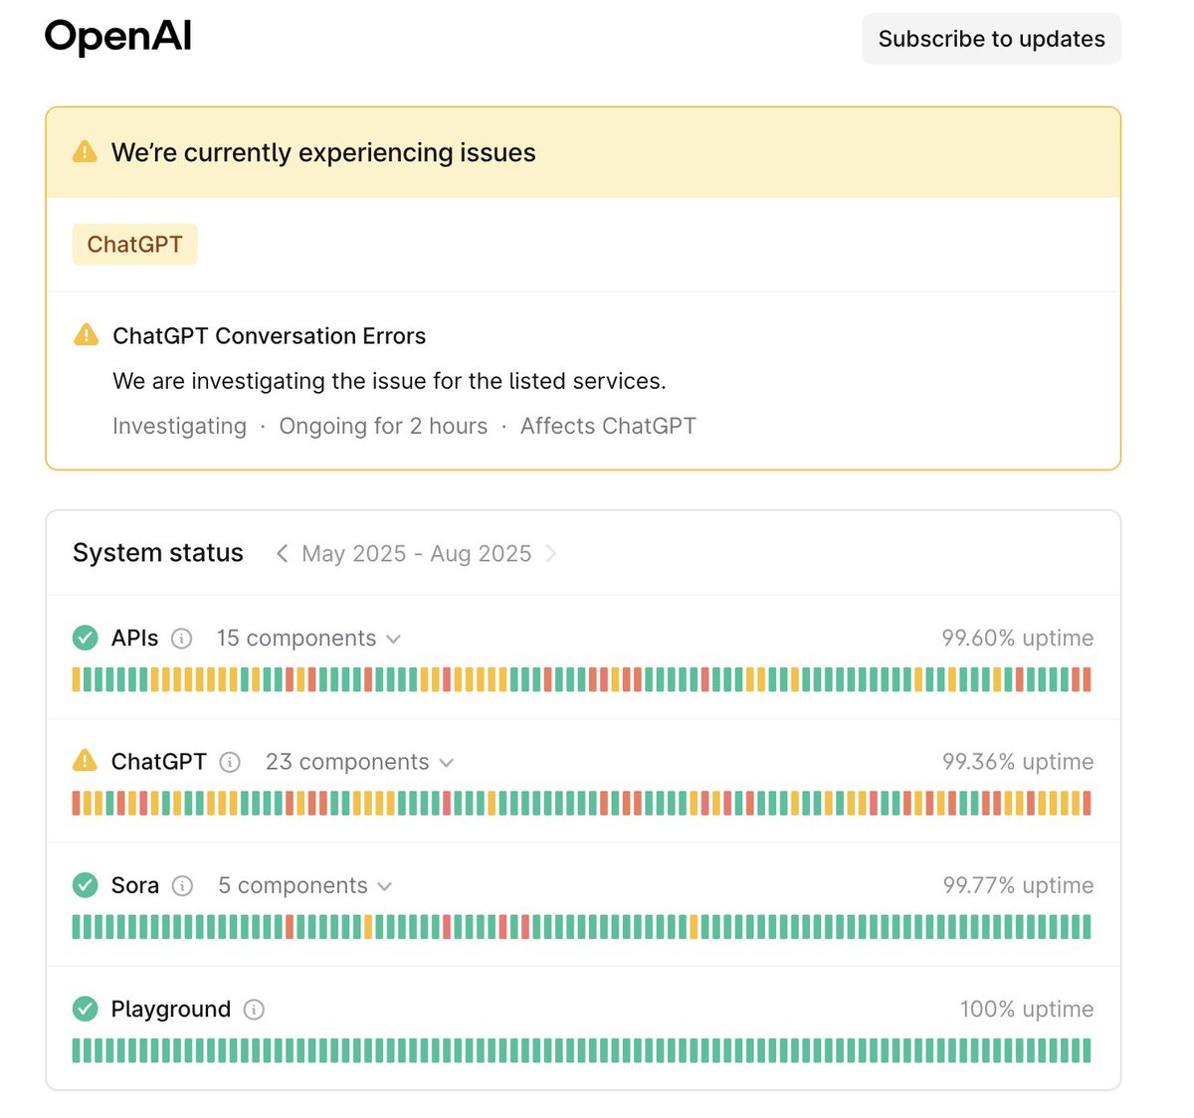
Task: Click the green checkmark next to APIs
Action: coord(86,638)
